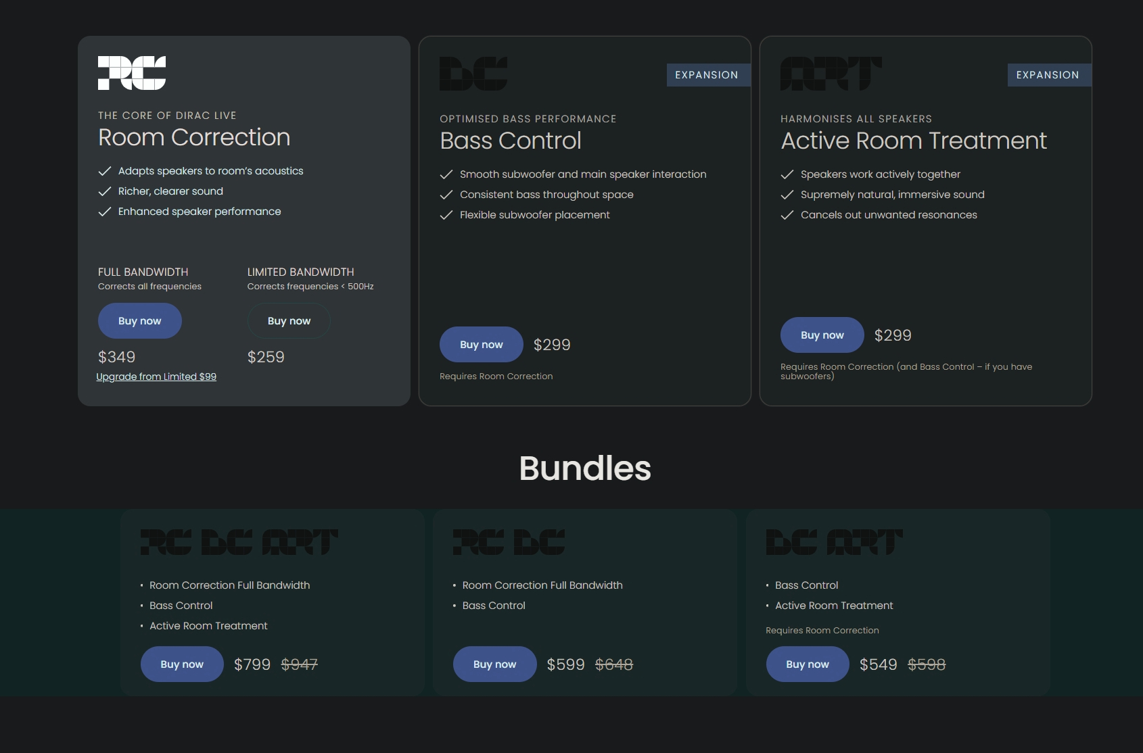The image size is (1143, 753).
Task: Buy Limited Bandwidth Room Correction for $259
Action: click(289, 321)
